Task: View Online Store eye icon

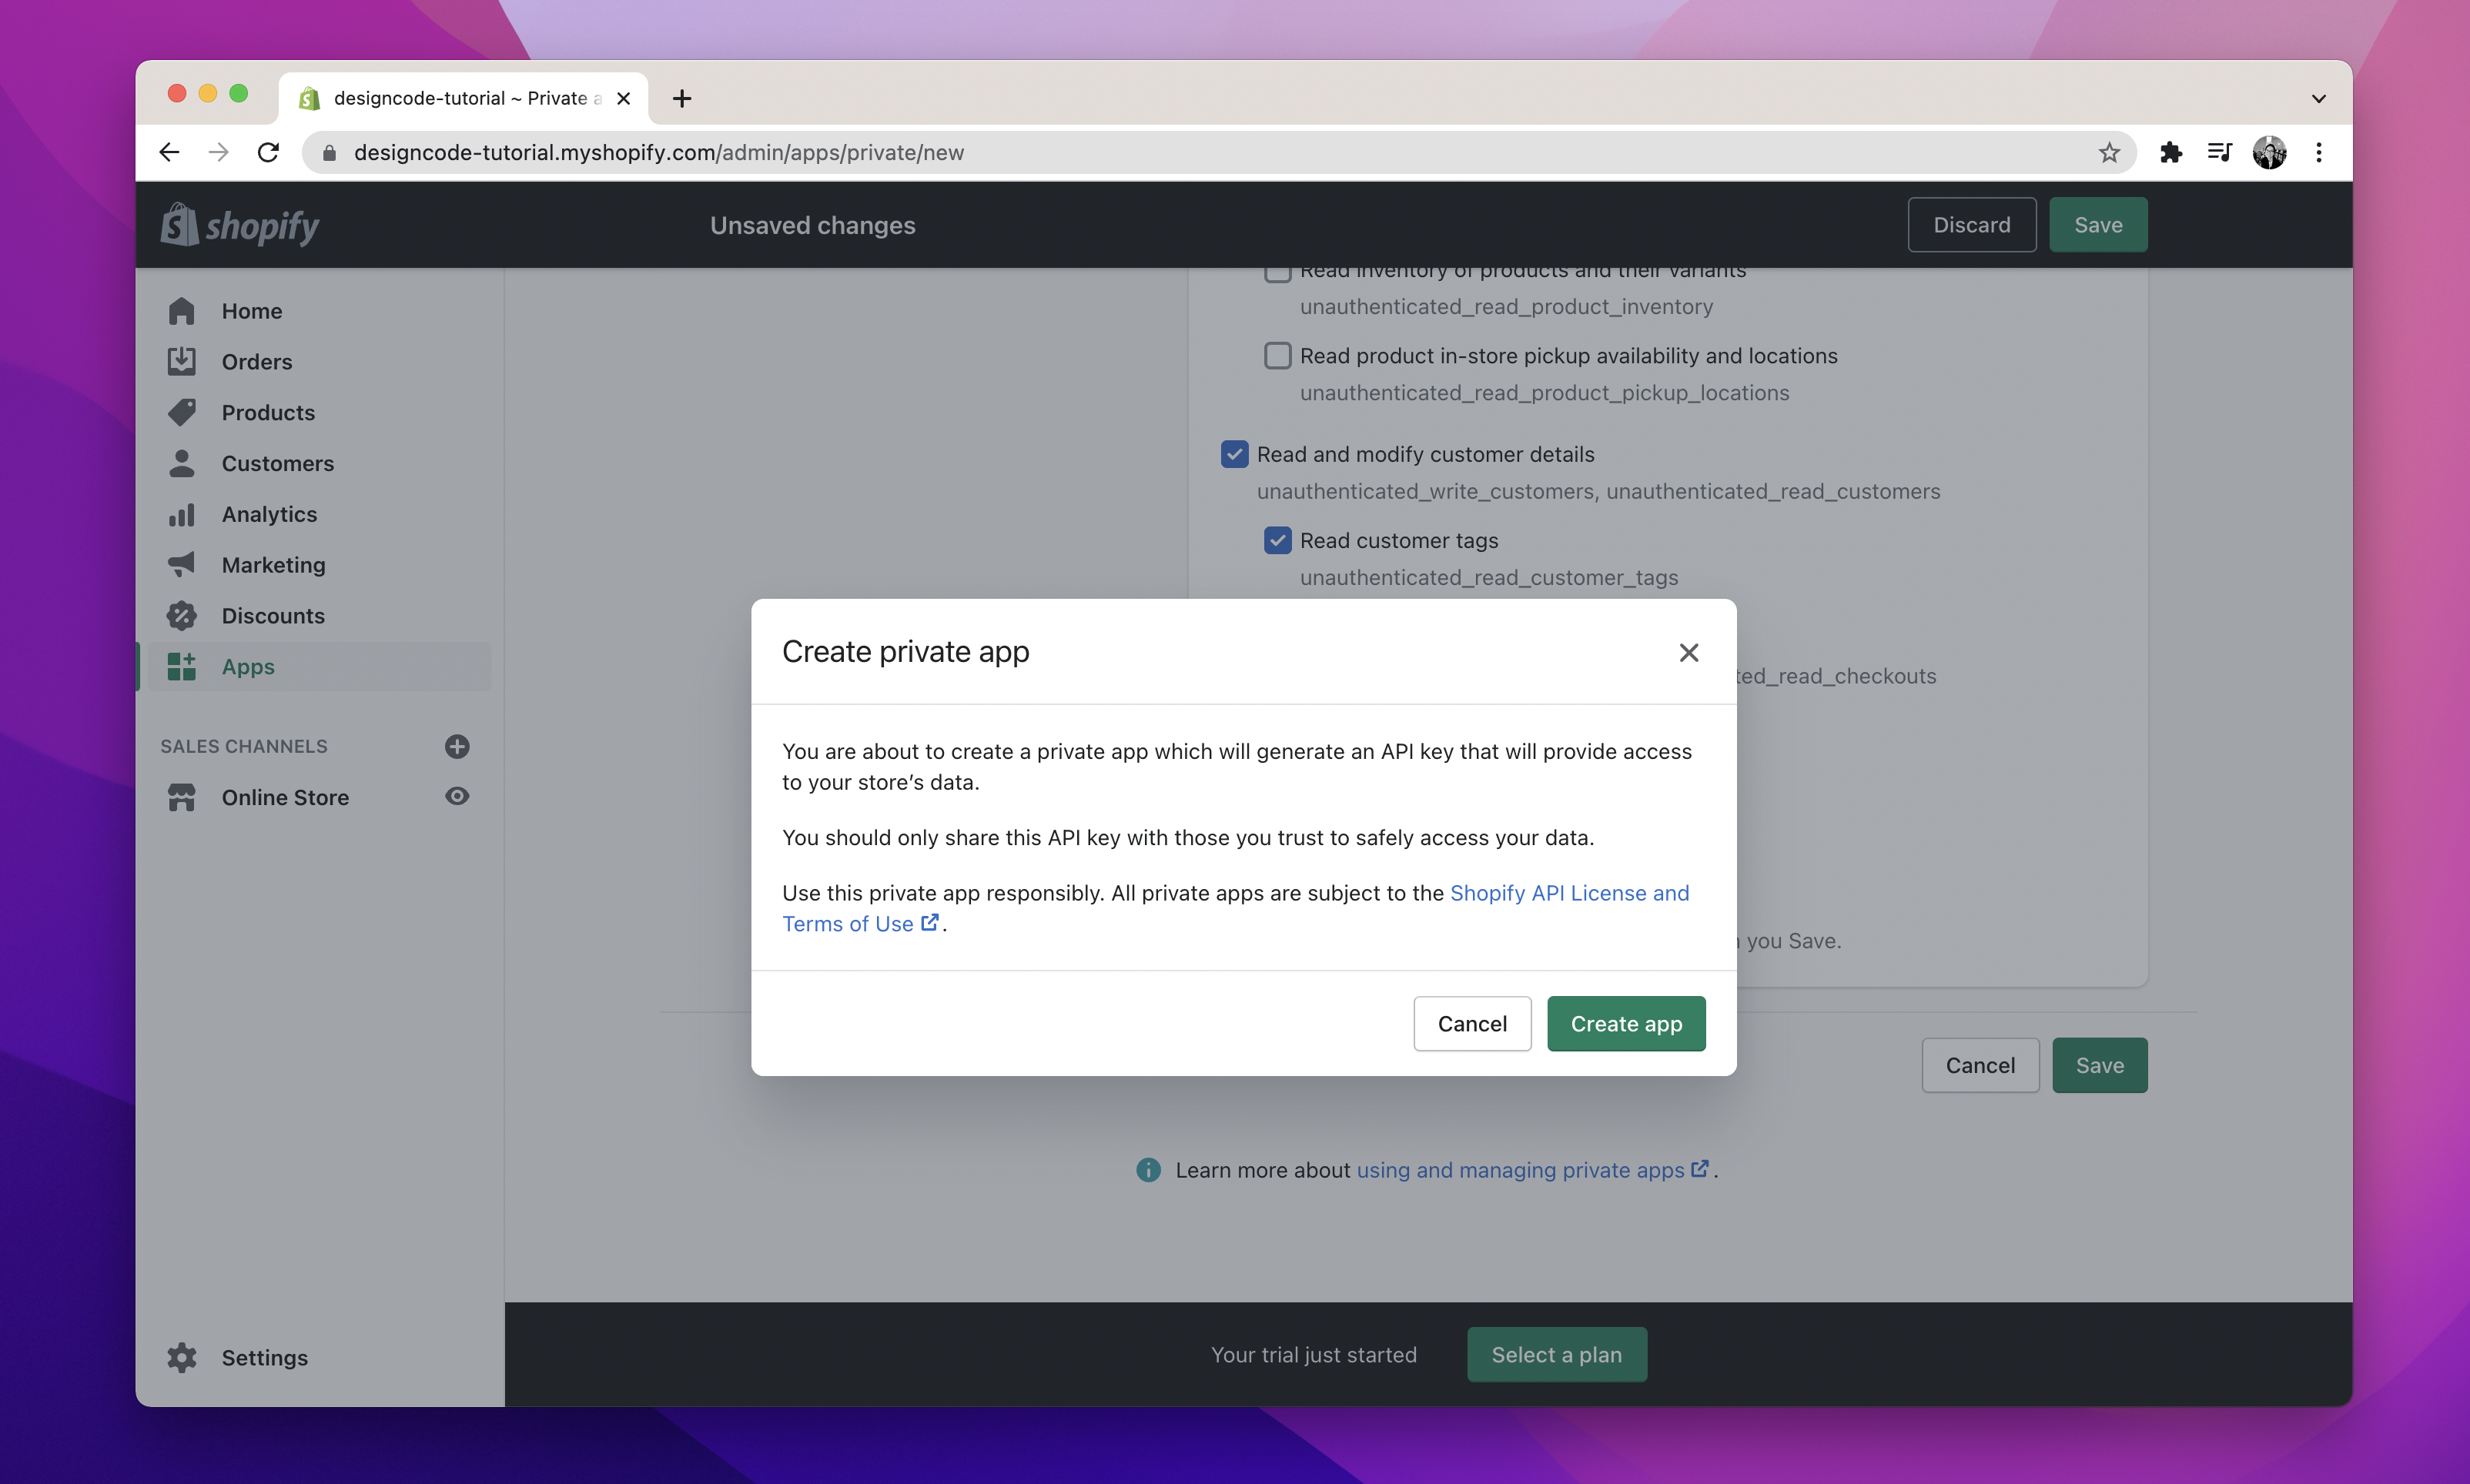Action: (x=457, y=796)
